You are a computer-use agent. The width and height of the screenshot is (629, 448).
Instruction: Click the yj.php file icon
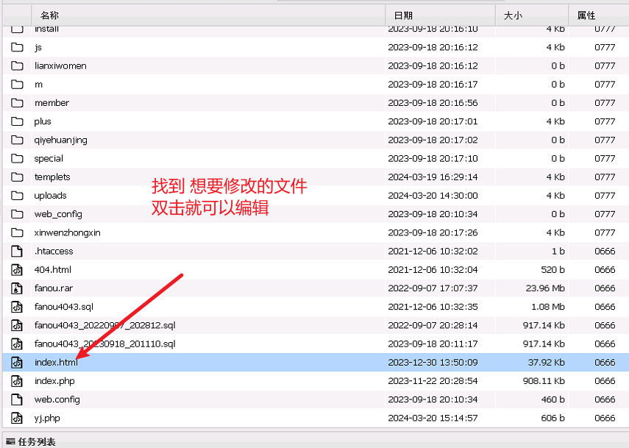[18, 418]
